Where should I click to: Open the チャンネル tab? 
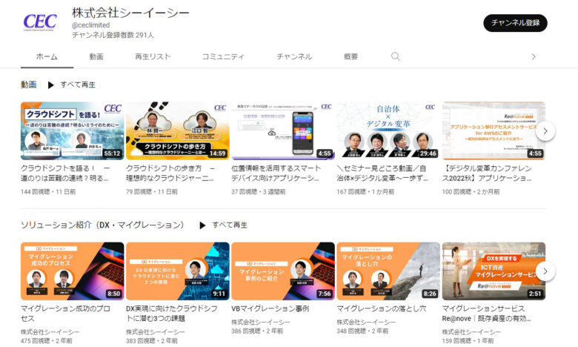click(x=294, y=56)
